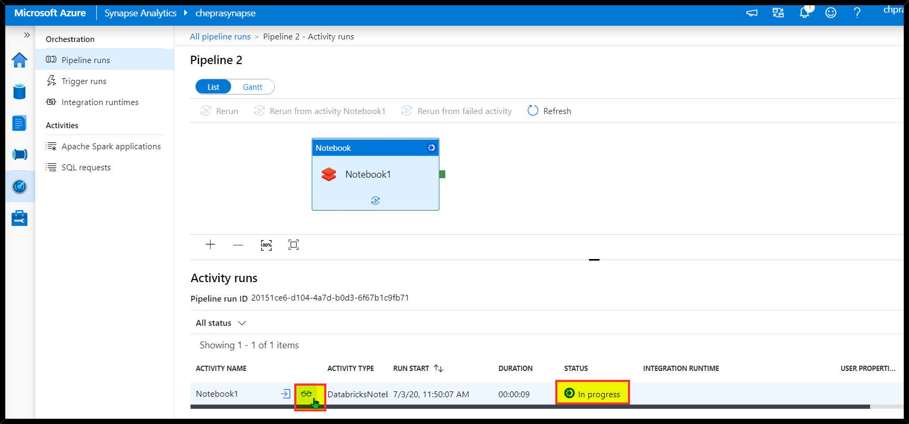The height and width of the screenshot is (424, 909).
Task: Click the rerun icon inside Notebook1 node
Action: (x=375, y=200)
